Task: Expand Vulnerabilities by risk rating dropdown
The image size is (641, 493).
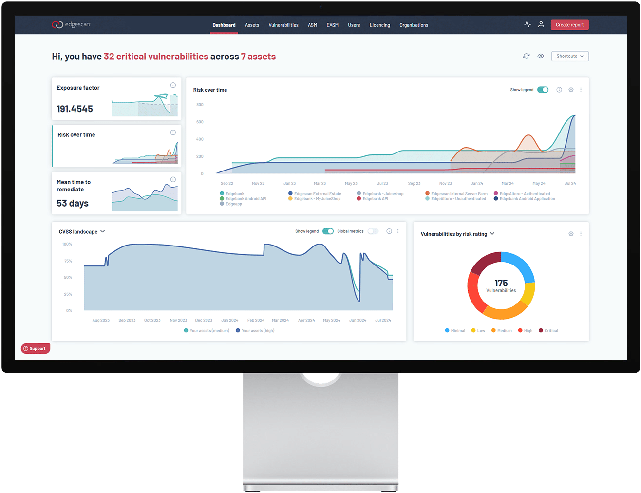Action: 457,234
